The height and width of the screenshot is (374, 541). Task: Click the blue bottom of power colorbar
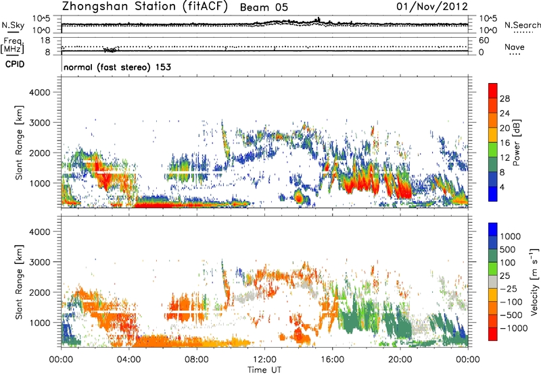[493, 194]
